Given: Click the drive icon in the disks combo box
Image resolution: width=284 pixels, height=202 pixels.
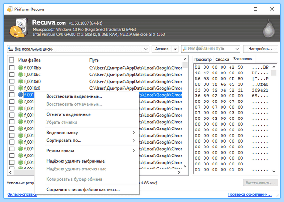Looking at the screenshot, I should [10, 49].
